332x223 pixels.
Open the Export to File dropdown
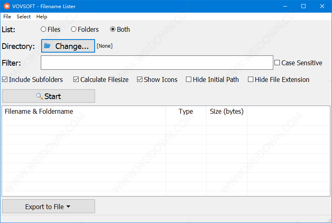click(x=49, y=206)
